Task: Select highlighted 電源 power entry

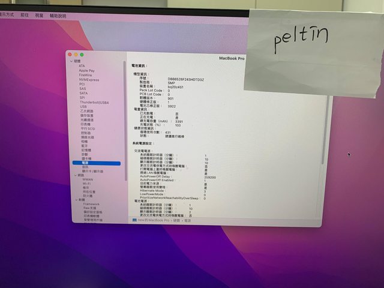Action: pos(97,163)
